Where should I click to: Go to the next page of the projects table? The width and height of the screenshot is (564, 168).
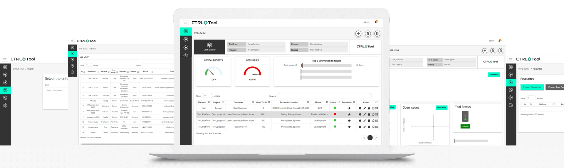(376, 138)
